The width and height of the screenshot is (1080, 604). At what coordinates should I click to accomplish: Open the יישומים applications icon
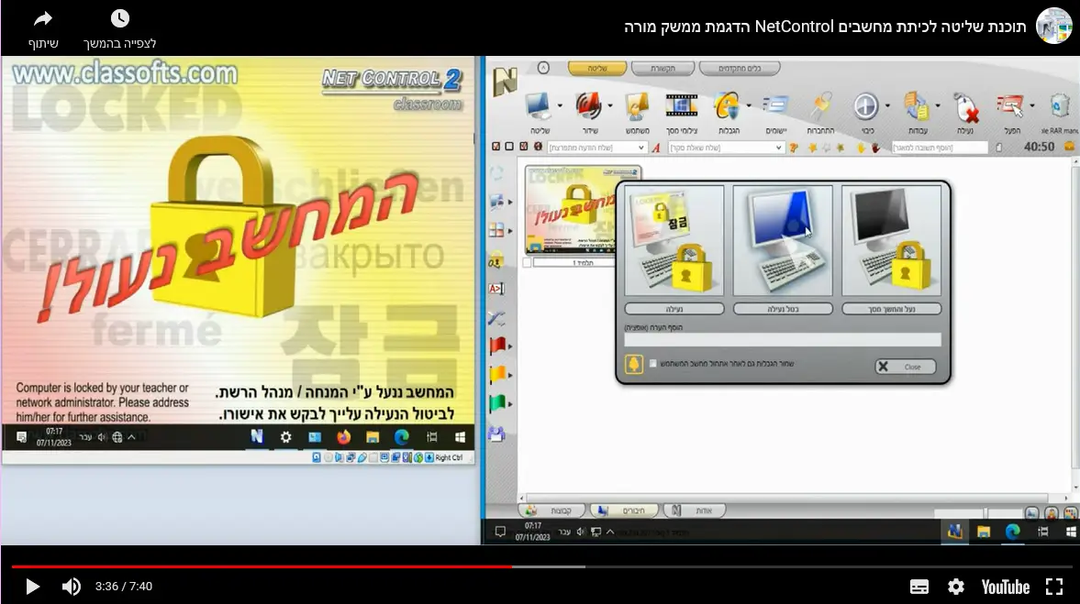[775, 106]
